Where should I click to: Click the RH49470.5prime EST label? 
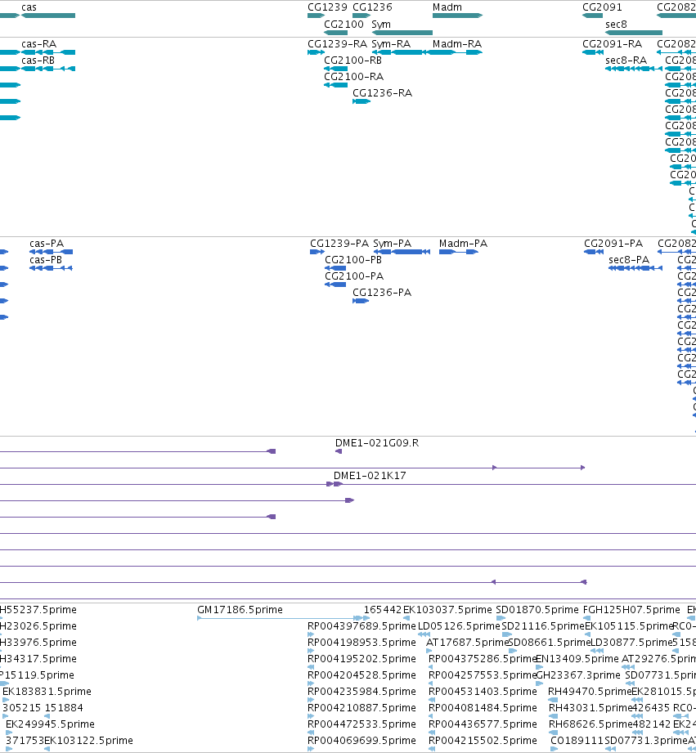590,692
